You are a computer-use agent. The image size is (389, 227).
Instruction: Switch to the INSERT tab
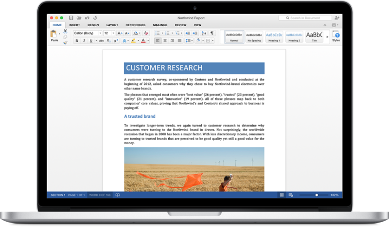coord(74,25)
